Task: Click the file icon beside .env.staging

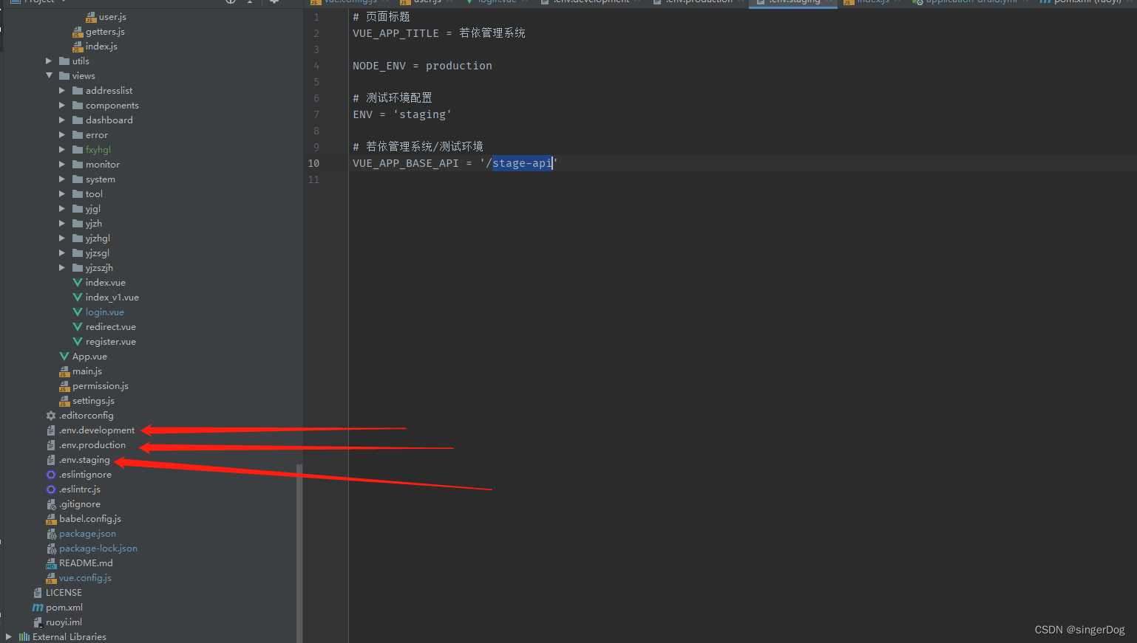Action: pos(51,460)
